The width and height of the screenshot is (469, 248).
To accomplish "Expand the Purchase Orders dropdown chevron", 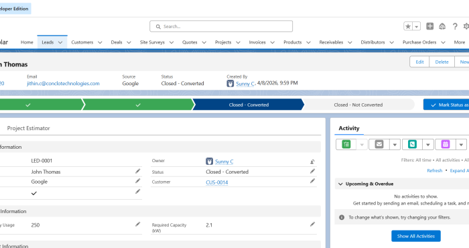I will coord(443,42).
